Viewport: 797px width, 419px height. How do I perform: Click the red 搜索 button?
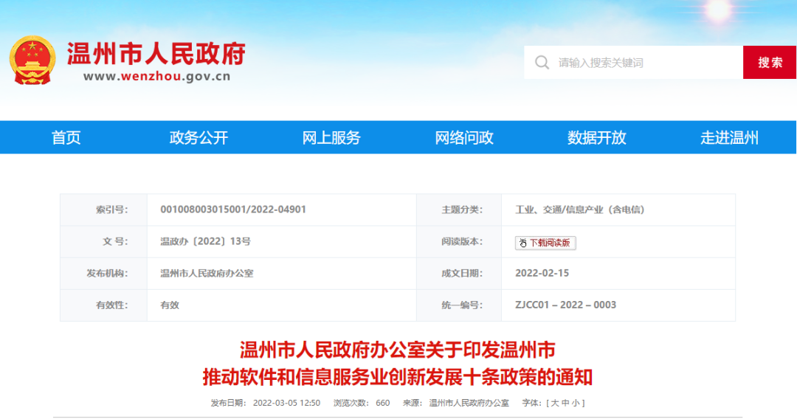pos(770,63)
